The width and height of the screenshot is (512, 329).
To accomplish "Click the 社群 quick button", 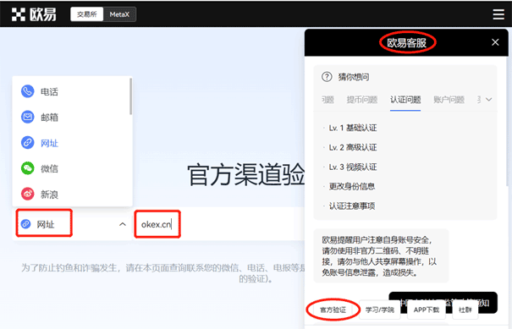I will [x=465, y=310].
